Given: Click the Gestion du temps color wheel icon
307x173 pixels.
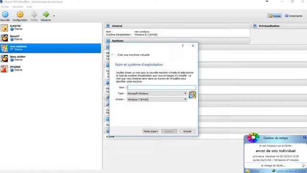Looking at the screenshot, I should click(x=253, y=137).
